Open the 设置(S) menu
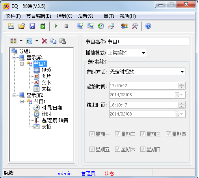This screenshot has height=178, width=199. click(86, 16)
